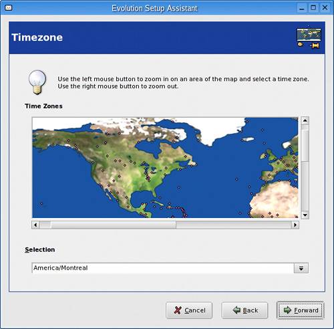Click the map's horizontal scrollbar thumb

click(x=114, y=225)
